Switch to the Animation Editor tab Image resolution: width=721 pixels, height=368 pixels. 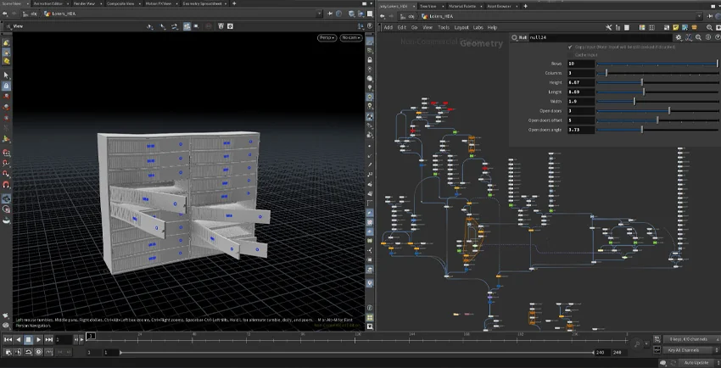[48, 3]
